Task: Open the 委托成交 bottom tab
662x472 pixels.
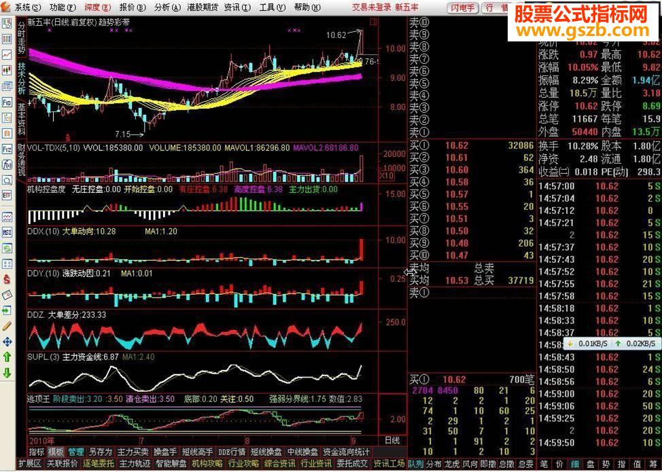Action: coord(352,464)
